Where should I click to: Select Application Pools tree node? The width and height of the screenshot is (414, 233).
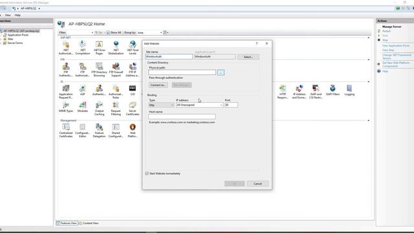pos(17,35)
